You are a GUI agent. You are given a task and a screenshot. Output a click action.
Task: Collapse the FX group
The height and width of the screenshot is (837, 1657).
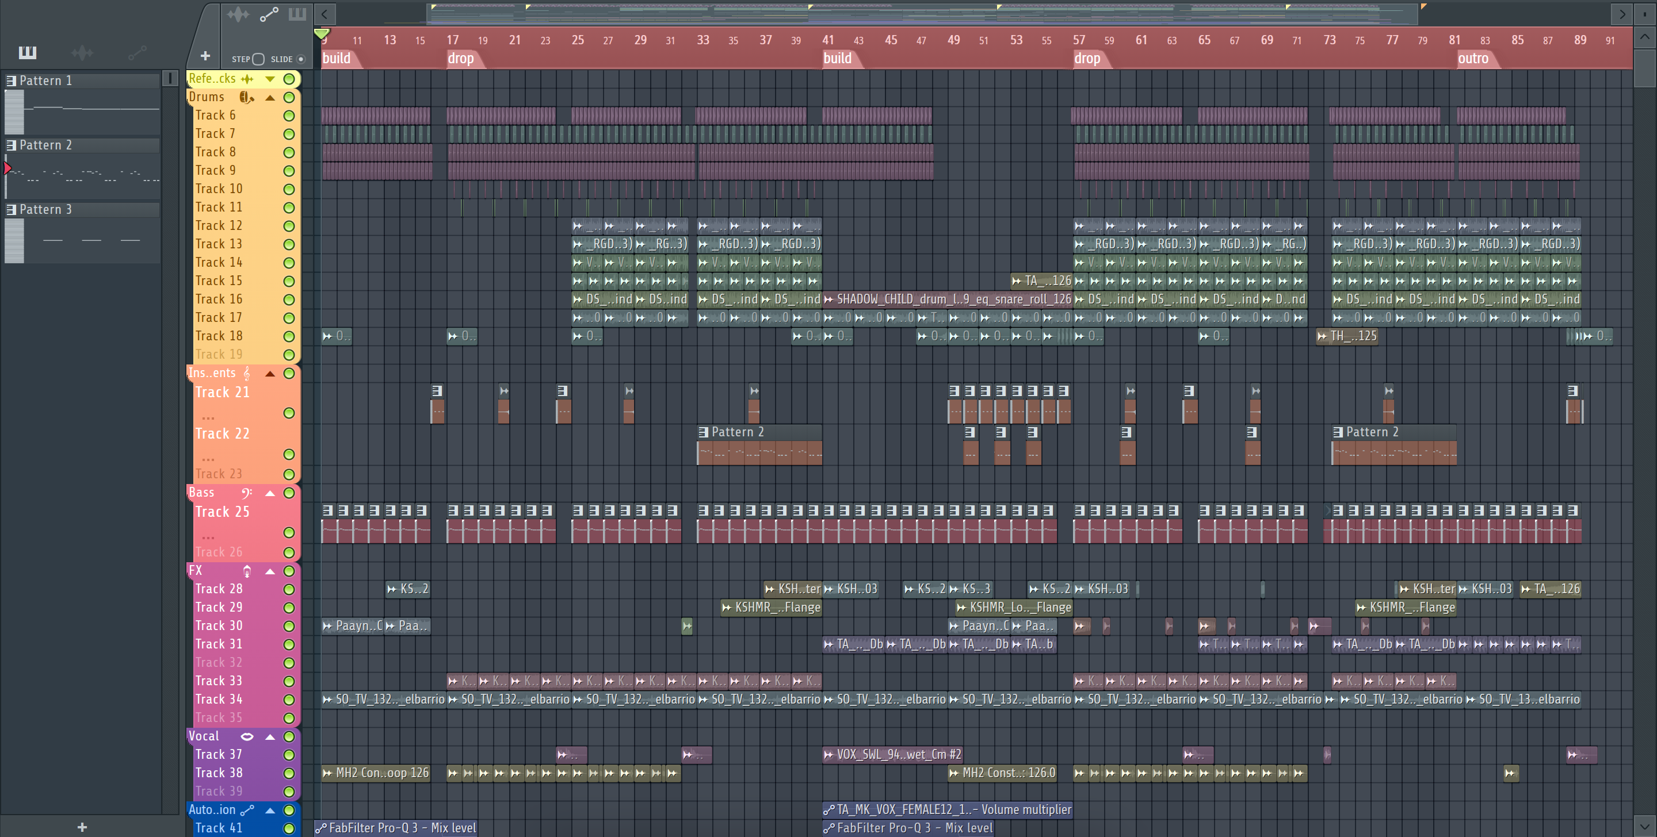270,571
